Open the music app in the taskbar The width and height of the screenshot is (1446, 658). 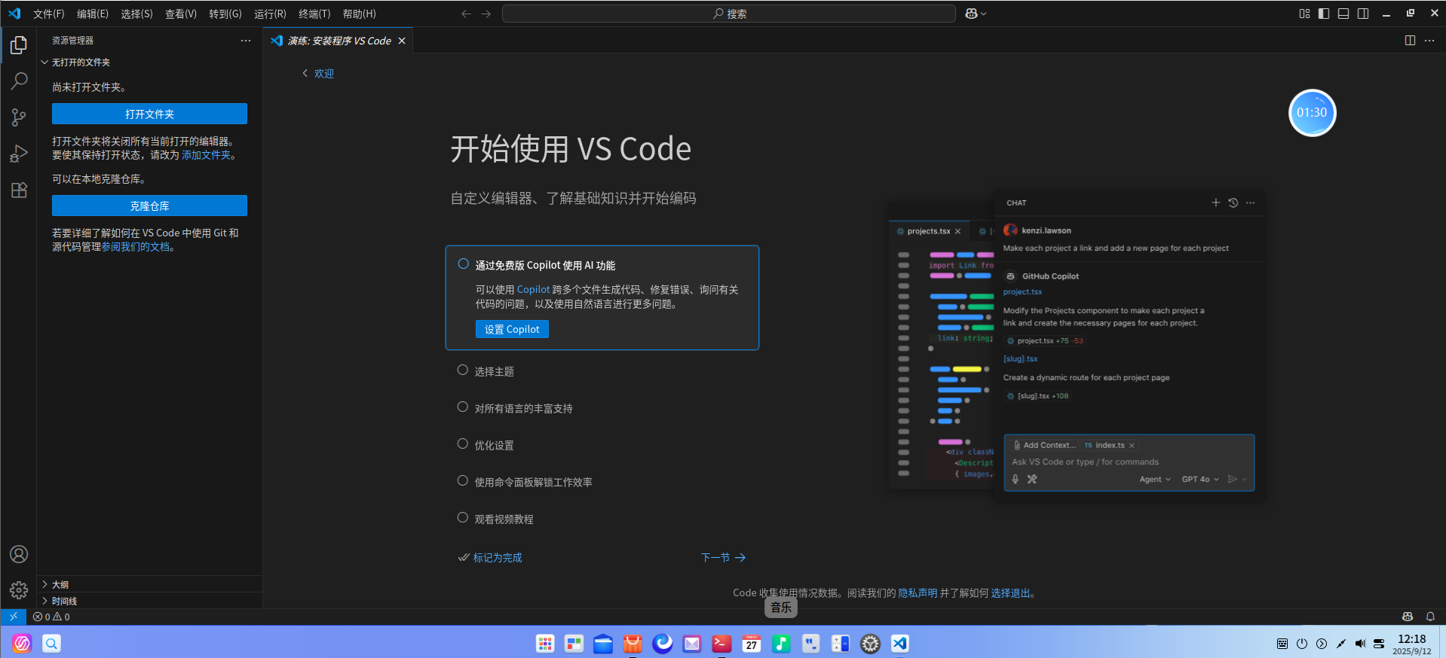(781, 643)
